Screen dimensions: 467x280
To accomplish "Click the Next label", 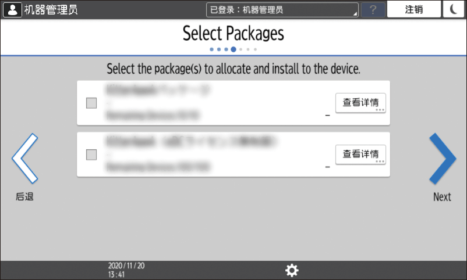I will pos(442,197).
